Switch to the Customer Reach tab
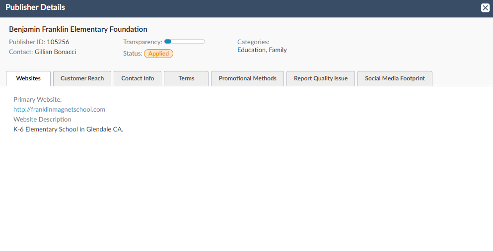 82,78
